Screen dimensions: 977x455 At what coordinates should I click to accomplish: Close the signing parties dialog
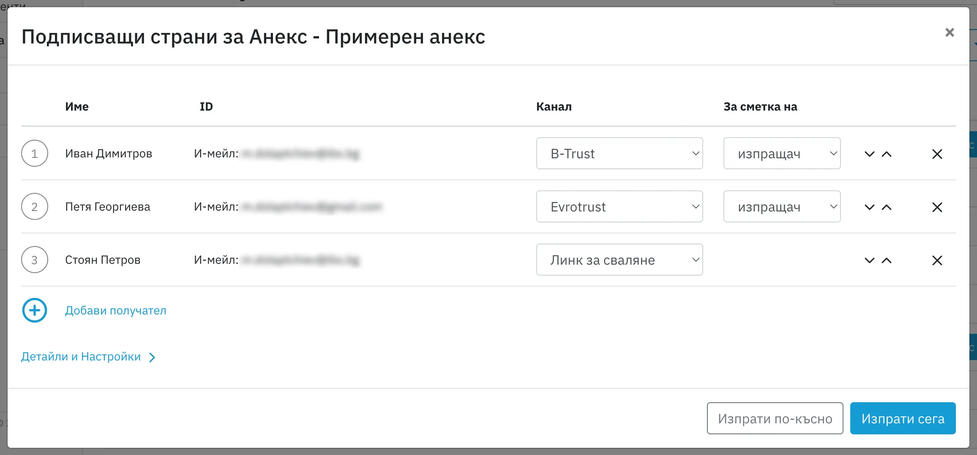950,32
